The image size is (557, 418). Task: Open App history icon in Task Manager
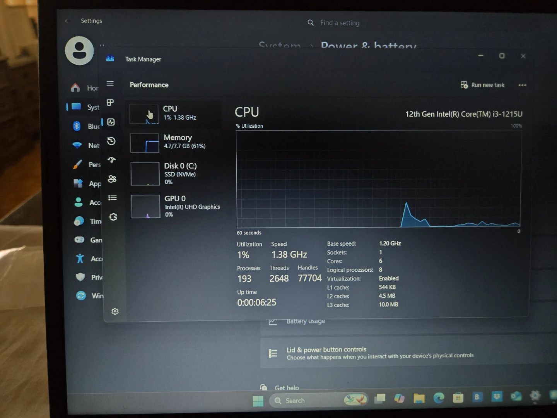tap(111, 141)
